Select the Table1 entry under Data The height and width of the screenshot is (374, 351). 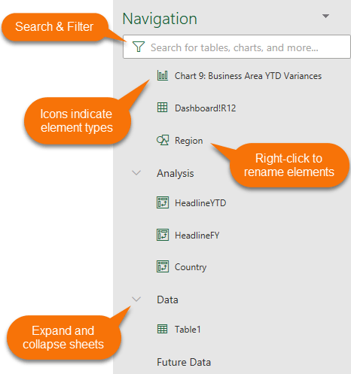pyautogui.click(x=188, y=330)
